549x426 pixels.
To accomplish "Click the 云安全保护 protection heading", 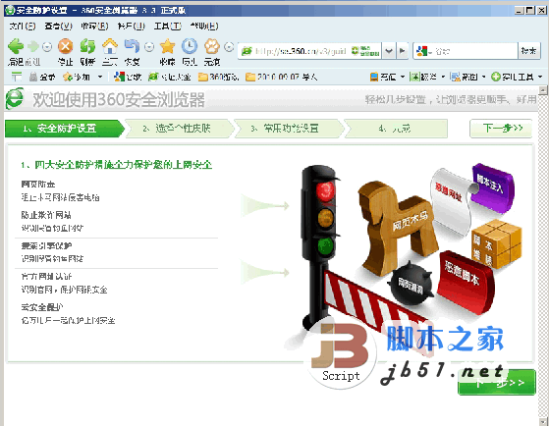I will [42, 307].
